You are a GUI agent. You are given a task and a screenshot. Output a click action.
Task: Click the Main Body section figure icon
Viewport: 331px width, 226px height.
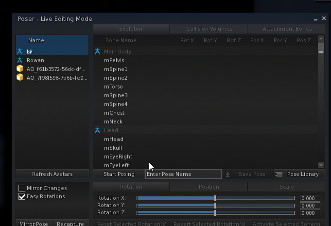pyautogui.click(x=97, y=52)
